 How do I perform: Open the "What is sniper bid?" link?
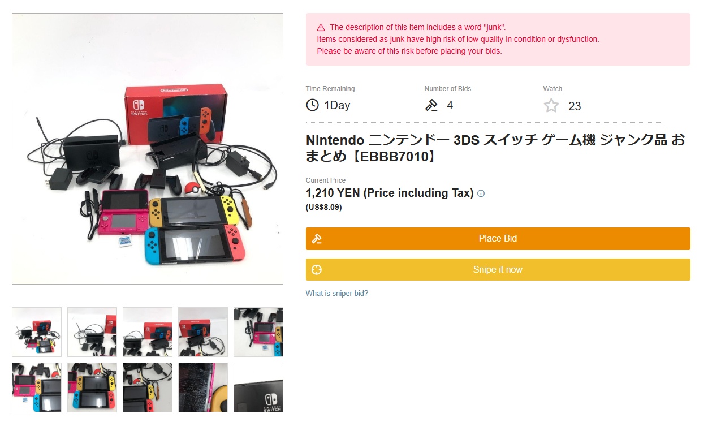(x=337, y=294)
